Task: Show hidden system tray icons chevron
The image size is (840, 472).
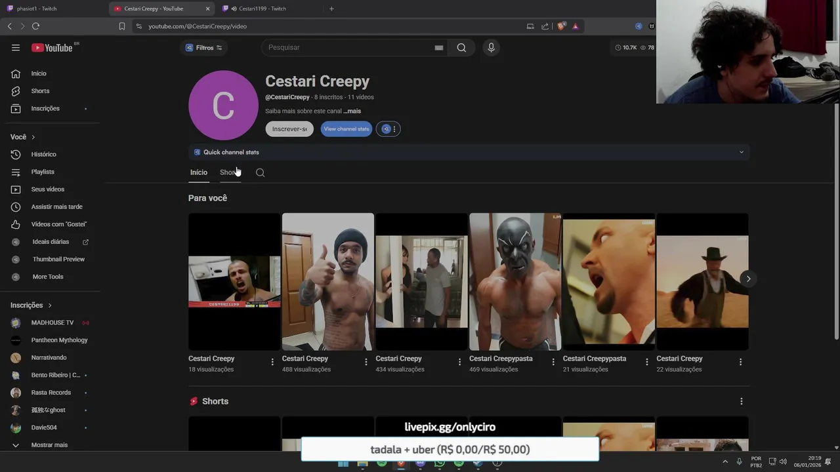Action: point(724,462)
